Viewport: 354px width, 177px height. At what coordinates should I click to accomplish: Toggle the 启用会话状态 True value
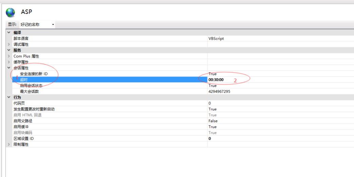[x=212, y=86]
